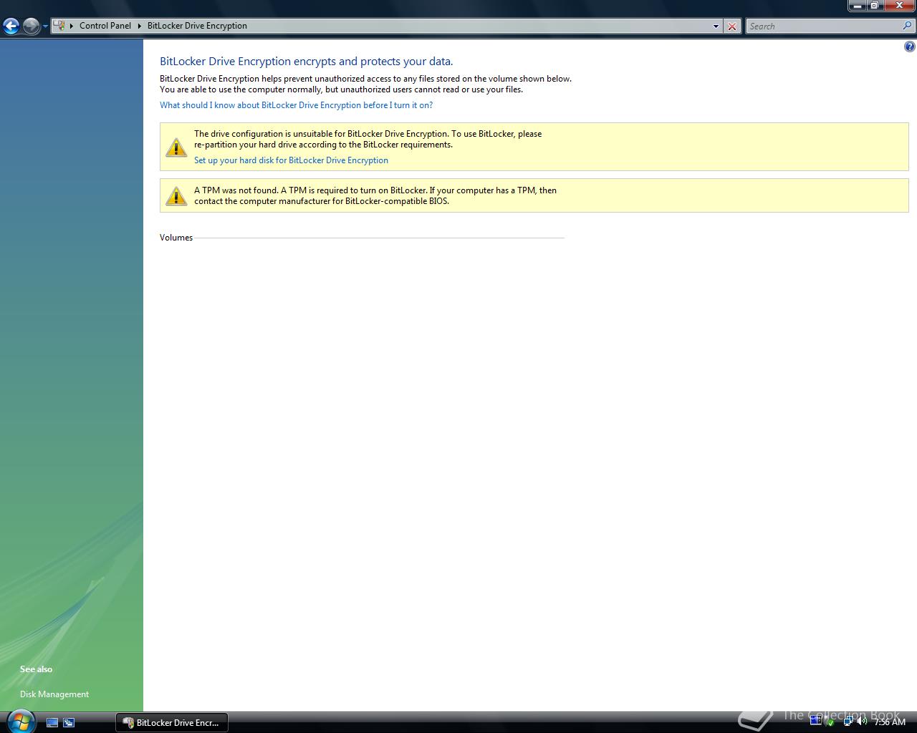Click Show Desktop in Quick Launch

[x=52, y=723]
